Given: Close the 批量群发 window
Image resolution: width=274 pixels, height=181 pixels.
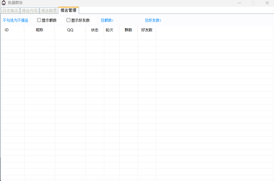Looking at the screenshot, I should (267, 3).
